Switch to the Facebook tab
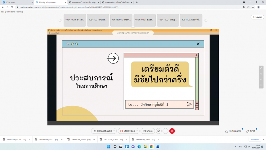The image size is (266, 150). [16, 2]
